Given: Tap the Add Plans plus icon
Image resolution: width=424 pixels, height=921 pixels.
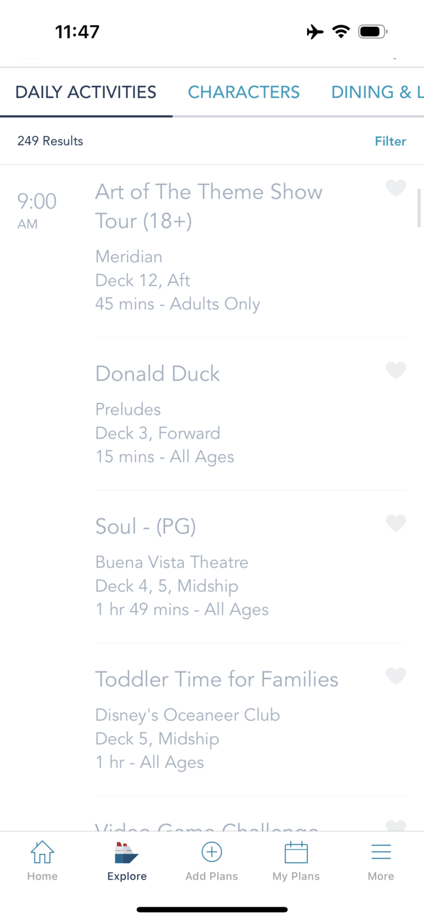Looking at the screenshot, I should [211, 852].
